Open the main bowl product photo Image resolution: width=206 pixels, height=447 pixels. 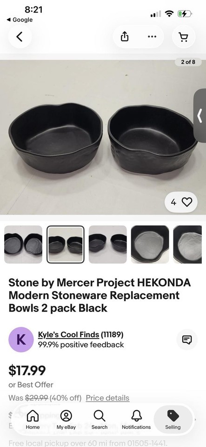pos(103,137)
